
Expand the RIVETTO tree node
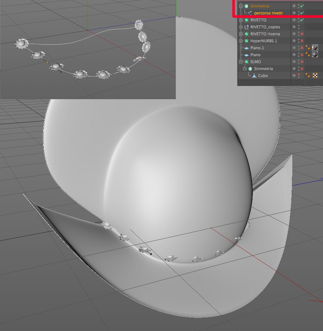coord(241,20)
